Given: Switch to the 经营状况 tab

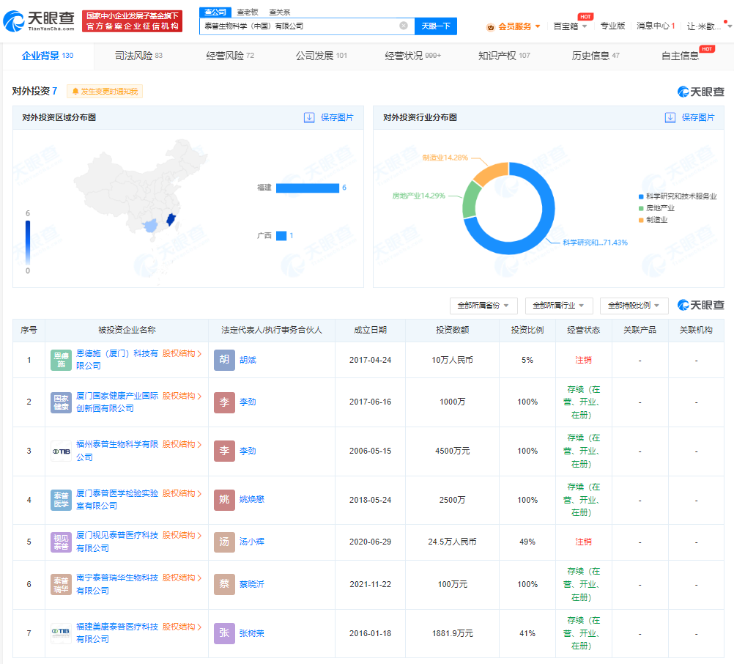Looking at the screenshot, I should point(412,56).
